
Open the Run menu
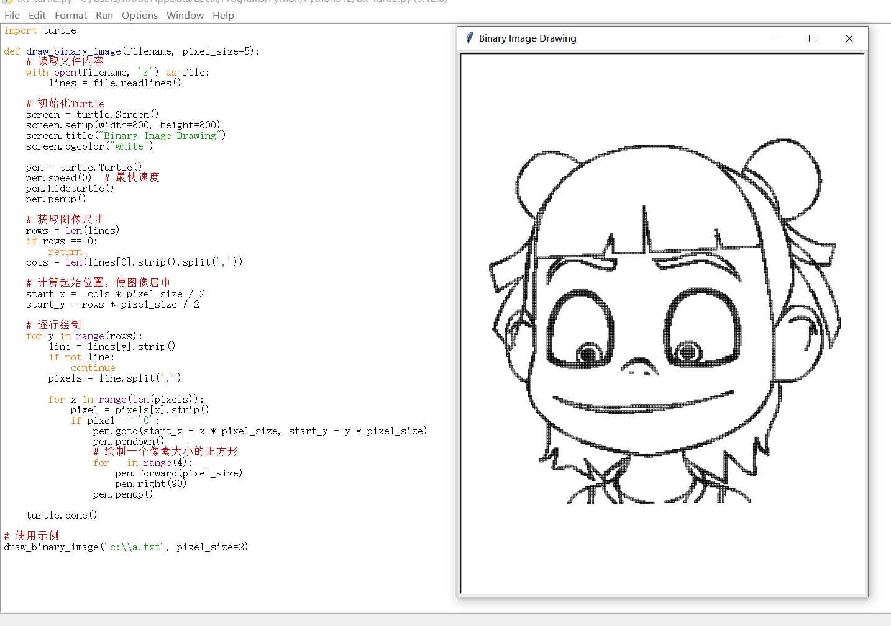104,15
